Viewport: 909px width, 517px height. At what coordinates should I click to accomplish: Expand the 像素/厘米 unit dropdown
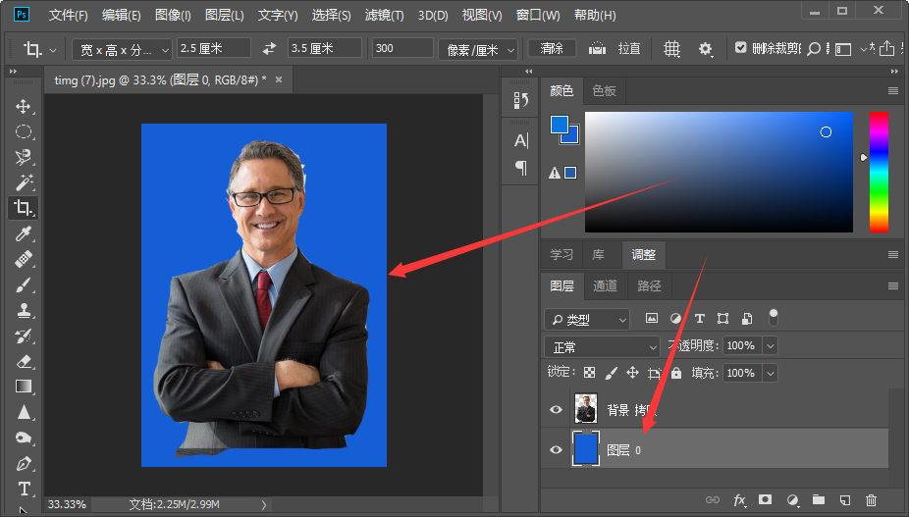478,50
